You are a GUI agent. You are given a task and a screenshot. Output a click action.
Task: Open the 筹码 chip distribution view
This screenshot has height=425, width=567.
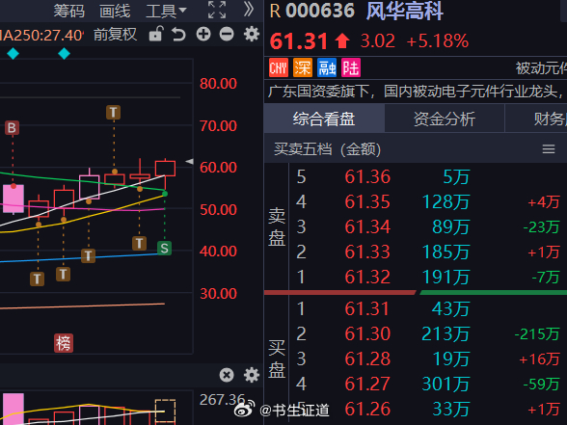pyautogui.click(x=69, y=11)
